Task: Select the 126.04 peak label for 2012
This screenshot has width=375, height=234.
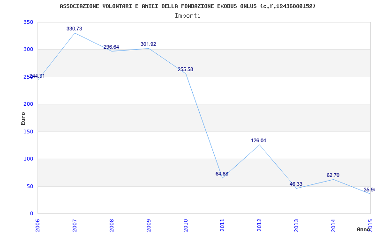Action: pos(259,141)
